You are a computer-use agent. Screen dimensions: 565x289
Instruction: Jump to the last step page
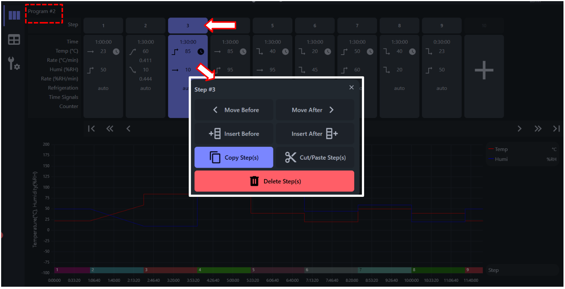[x=556, y=129]
